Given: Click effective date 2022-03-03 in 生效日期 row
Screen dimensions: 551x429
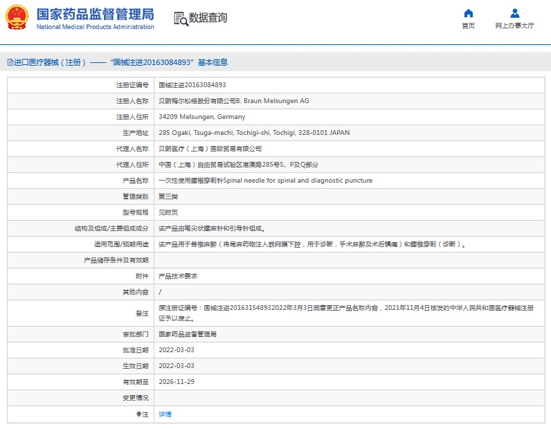Looking at the screenshot, I should tap(177, 366).
